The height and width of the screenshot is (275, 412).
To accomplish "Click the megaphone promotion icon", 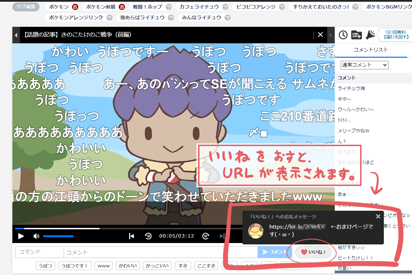I will (x=371, y=34).
